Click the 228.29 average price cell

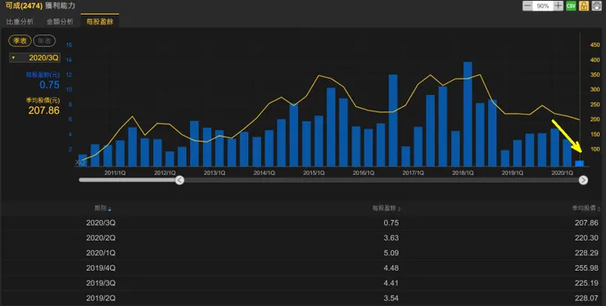coord(586,253)
